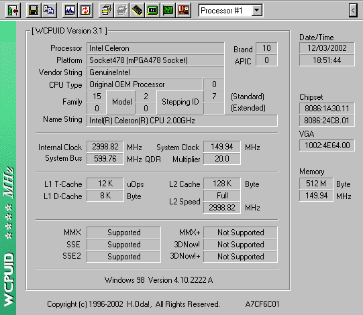Save report using the floppy disk icon
Viewport: 363px width, 315px height.
pyautogui.click(x=34, y=10)
